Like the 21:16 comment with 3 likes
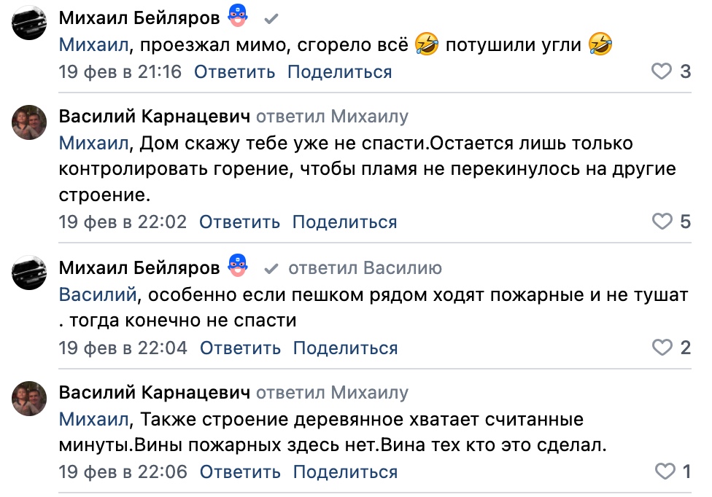712x497 pixels. pyautogui.click(x=661, y=71)
